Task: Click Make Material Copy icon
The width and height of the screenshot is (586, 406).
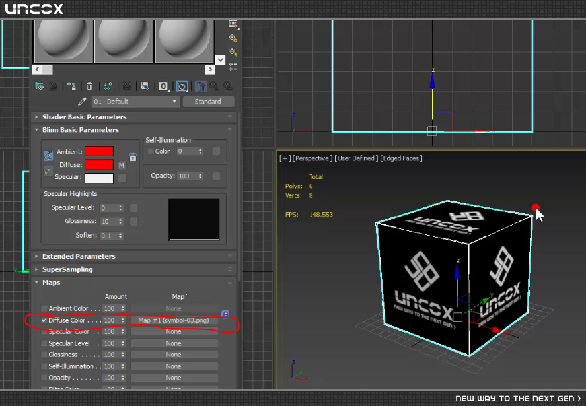Action: point(108,86)
